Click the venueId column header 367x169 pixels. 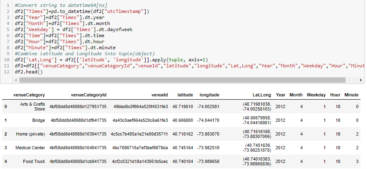coord(159,95)
